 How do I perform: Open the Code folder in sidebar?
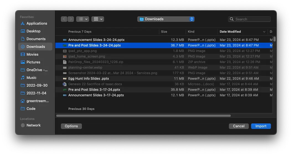pos(31,109)
